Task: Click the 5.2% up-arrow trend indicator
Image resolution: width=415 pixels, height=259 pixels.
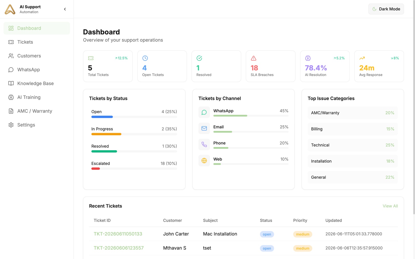Action: tap(339, 58)
